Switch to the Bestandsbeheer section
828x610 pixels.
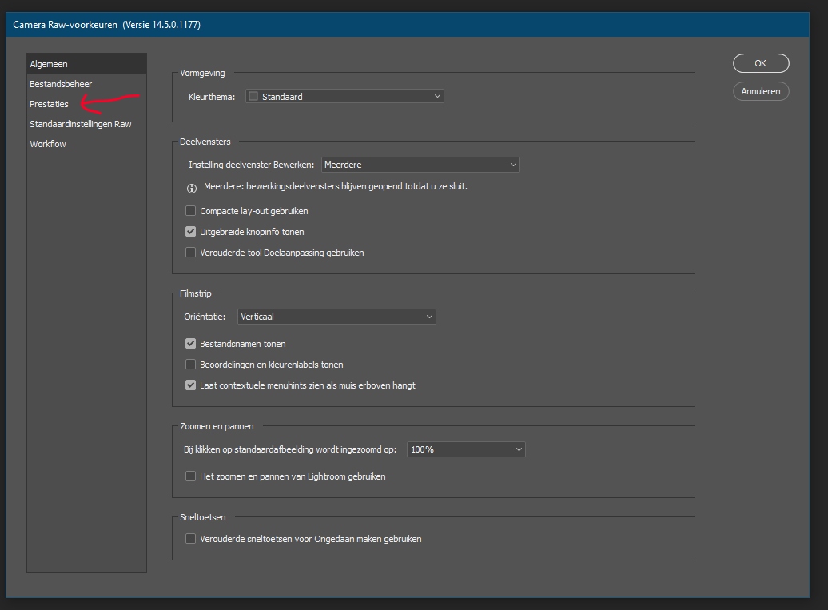86,84
